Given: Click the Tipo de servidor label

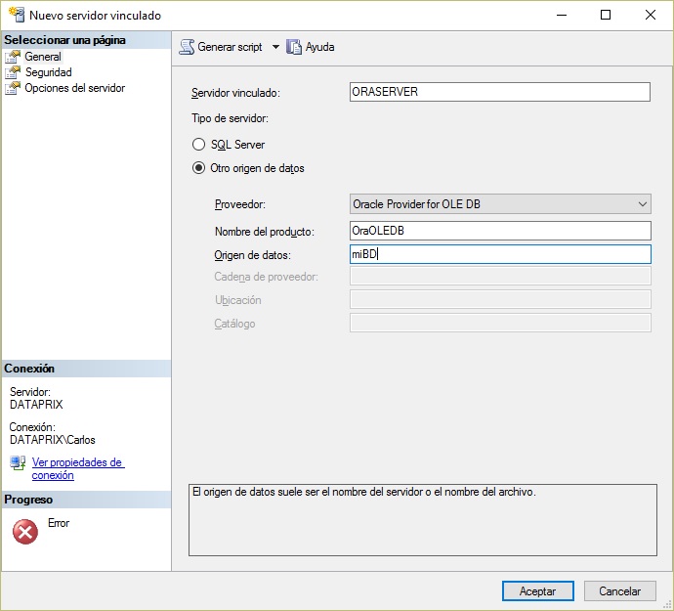Looking at the screenshot, I should coord(230,118).
